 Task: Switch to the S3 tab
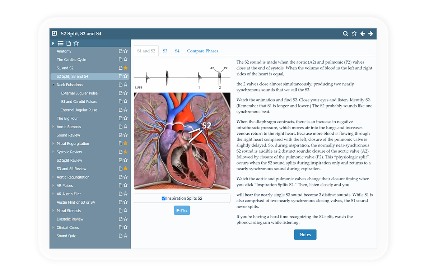(x=165, y=51)
